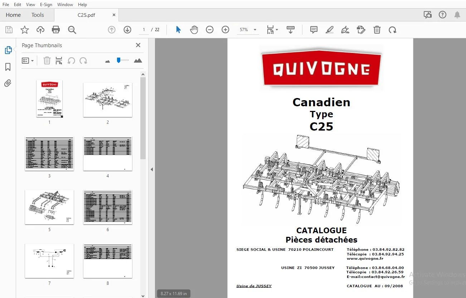Upload the file via the cloud icon
Screen dimensions: 466x298
(x=40, y=30)
